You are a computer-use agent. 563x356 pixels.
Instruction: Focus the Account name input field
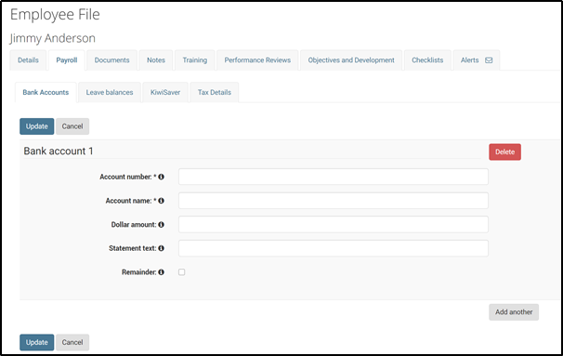334,201
